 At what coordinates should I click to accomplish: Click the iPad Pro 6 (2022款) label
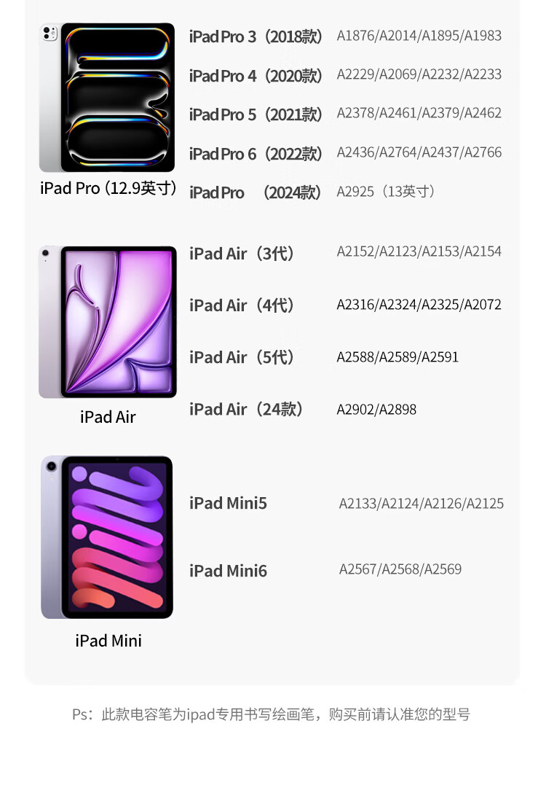coord(255,153)
